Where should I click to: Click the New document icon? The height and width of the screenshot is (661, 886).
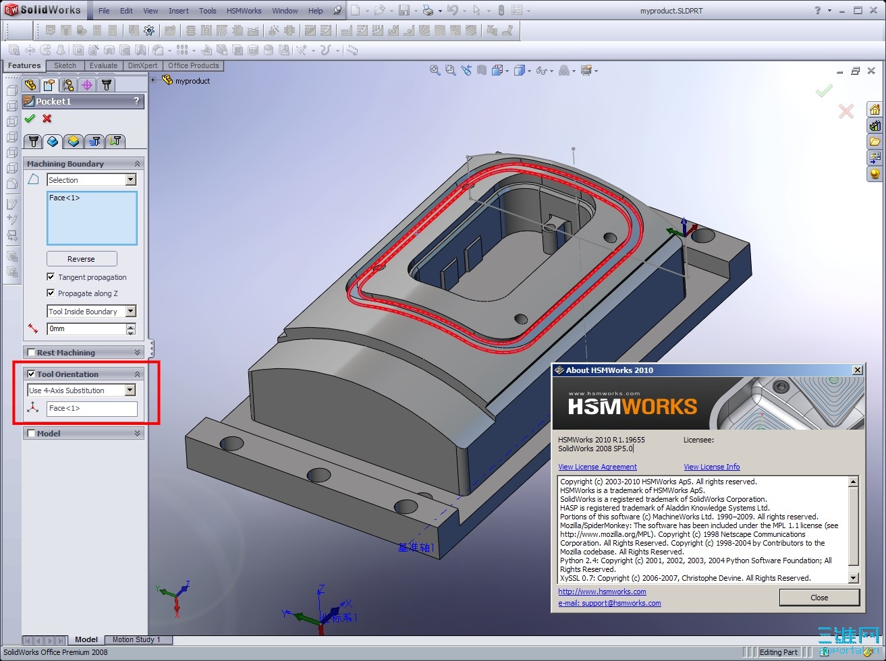pyautogui.click(x=355, y=10)
